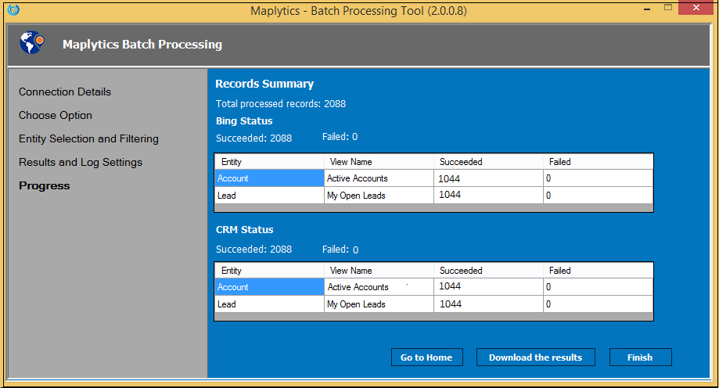Click the CRM Status heading
This screenshot has height=388, width=719.
[244, 230]
